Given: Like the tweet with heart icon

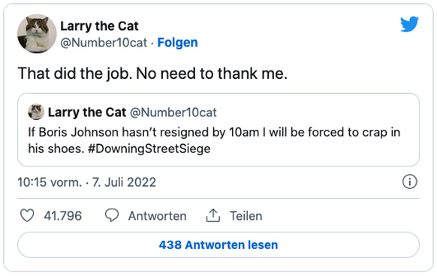Looking at the screenshot, I should [27, 215].
